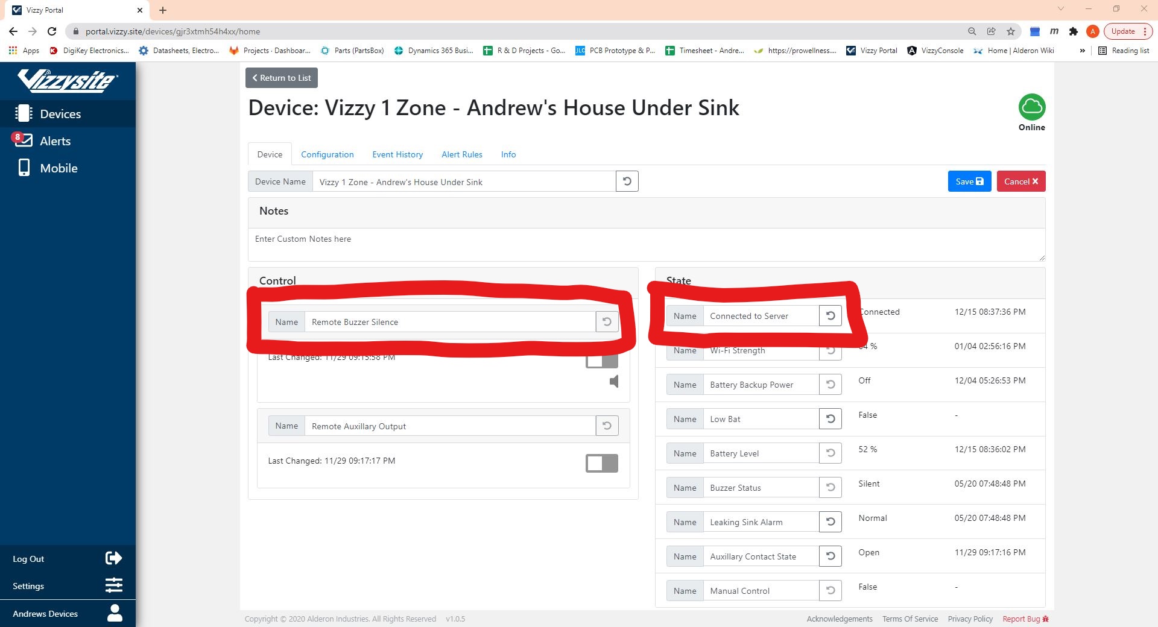The height and width of the screenshot is (627, 1158).
Task: Close the Vizzy Portal tab
Action: click(140, 10)
